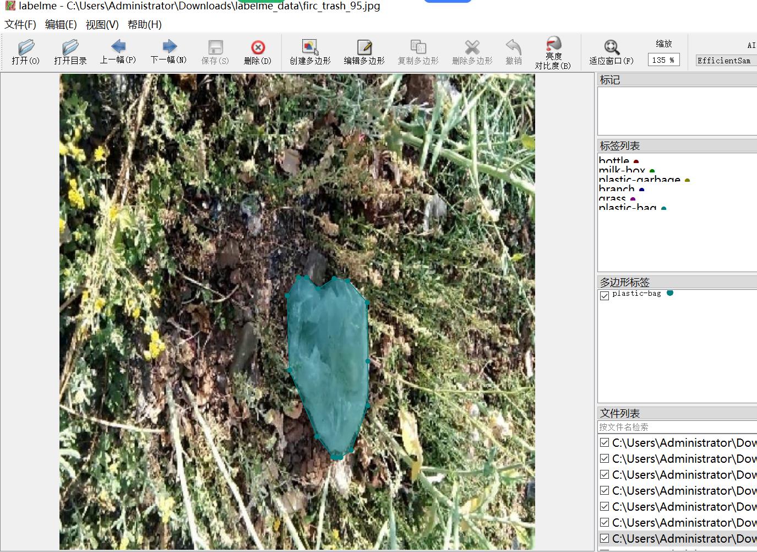757x552 pixels.
Task: Click the teal plastic-bag polygon on the image
Action: 329,364
